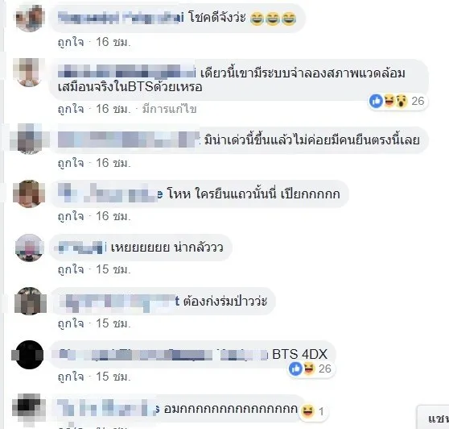Like the comment โหห ใครยืนแถวนั้นนี่ เปียกกกกก
The width and height of the screenshot is (449, 429).
(71, 216)
